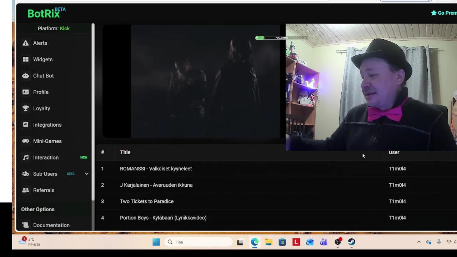Click the taskbar search box
The image size is (457, 257).
pyautogui.click(x=199, y=242)
